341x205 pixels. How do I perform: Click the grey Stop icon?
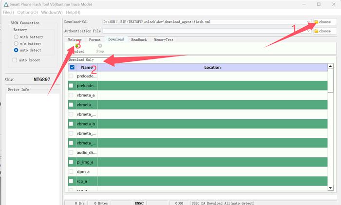[100, 46]
